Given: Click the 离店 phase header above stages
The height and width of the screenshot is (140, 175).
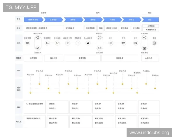Looking at the screenshot, I should pyautogui.click(x=150, y=13).
